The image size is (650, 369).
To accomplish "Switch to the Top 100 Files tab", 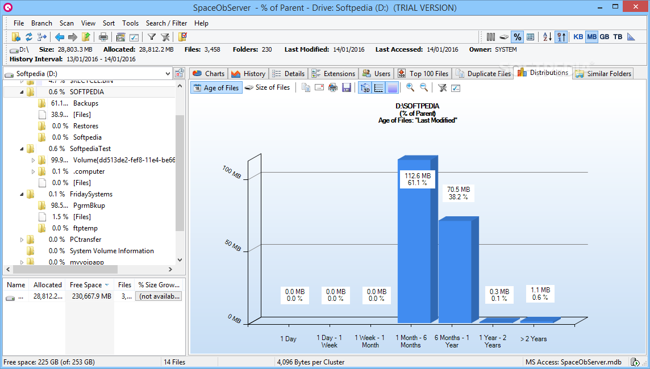I will 423,73.
